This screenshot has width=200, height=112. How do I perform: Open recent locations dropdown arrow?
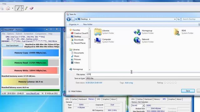pos(76,19)
